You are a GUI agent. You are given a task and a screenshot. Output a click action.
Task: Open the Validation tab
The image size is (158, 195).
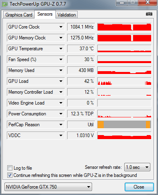[66, 15]
